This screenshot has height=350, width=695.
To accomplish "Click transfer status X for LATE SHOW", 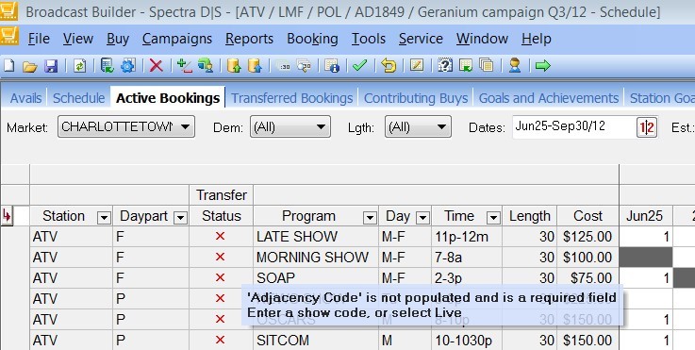I will pos(221,237).
